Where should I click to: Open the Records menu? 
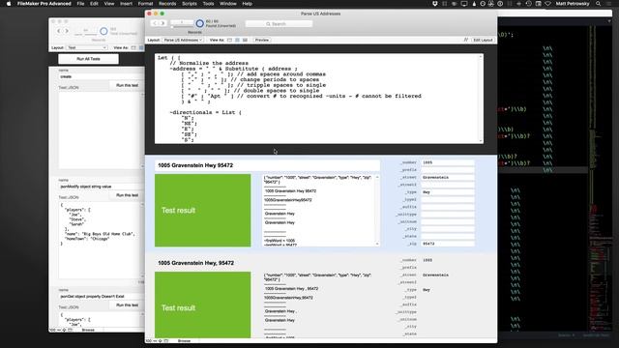pos(167,4)
